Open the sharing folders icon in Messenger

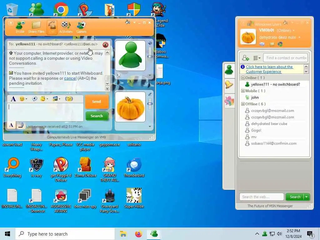point(272,44)
